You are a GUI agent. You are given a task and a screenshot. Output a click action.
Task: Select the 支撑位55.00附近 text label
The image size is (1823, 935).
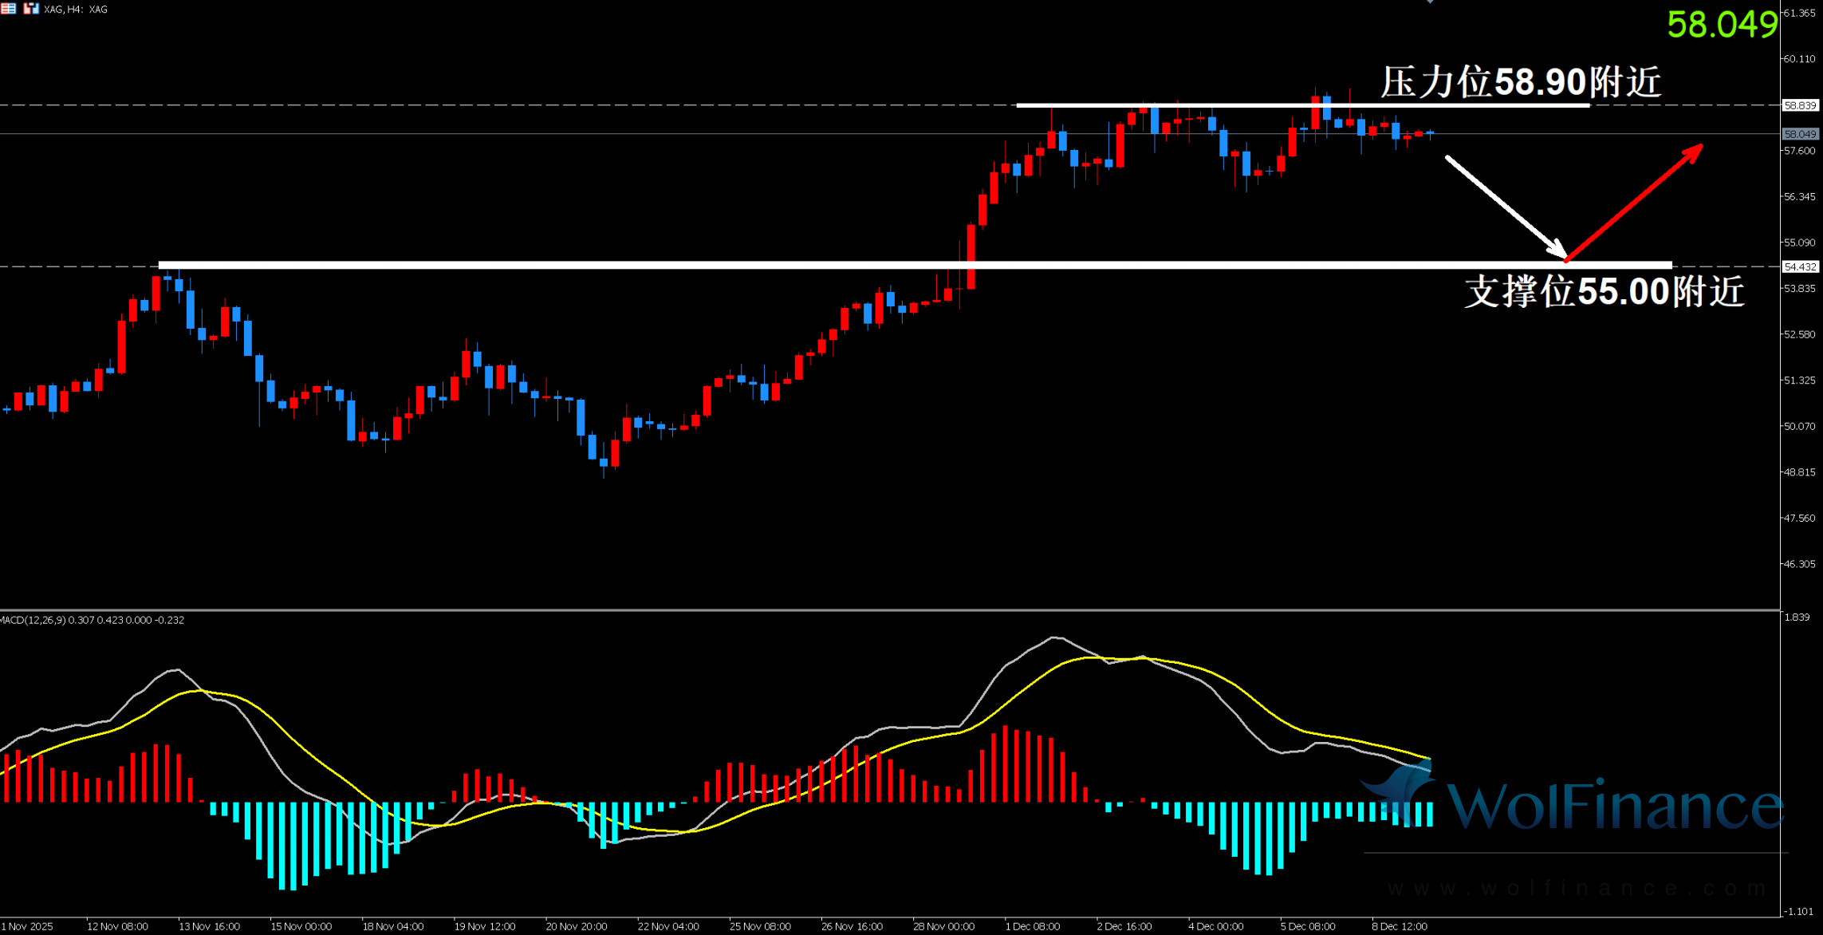(1604, 292)
